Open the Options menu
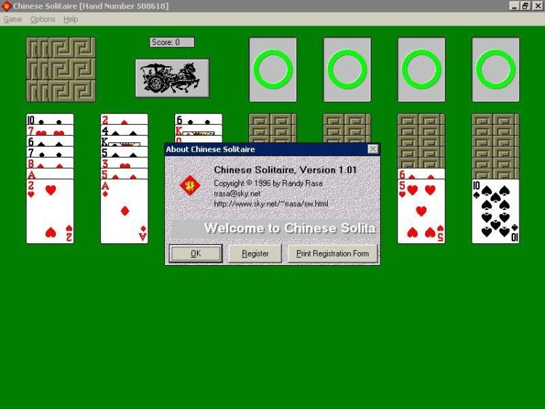 point(43,19)
